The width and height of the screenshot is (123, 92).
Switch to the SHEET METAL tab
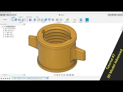29,17
